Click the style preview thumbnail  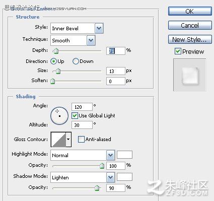click(x=190, y=75)
